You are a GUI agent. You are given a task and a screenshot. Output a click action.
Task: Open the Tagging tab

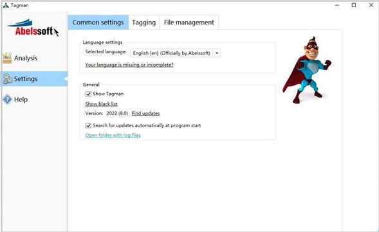click(144, 22)
